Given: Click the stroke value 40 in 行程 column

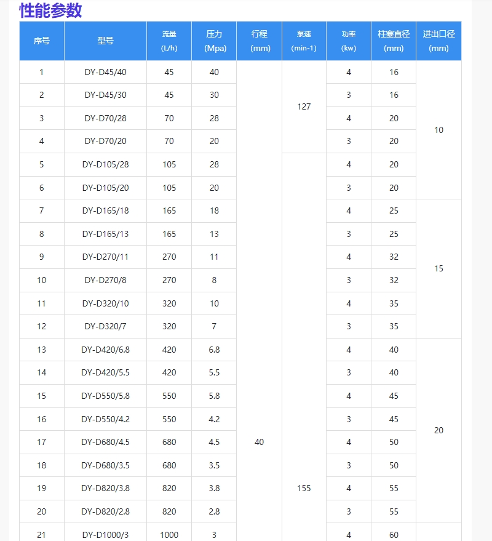Looking at the screenshot, I should click(260, 442).
